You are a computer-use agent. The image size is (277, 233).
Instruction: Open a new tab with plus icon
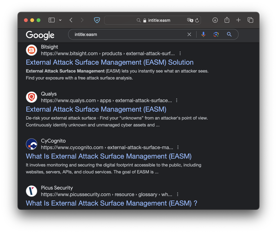(x=238, y=20)
